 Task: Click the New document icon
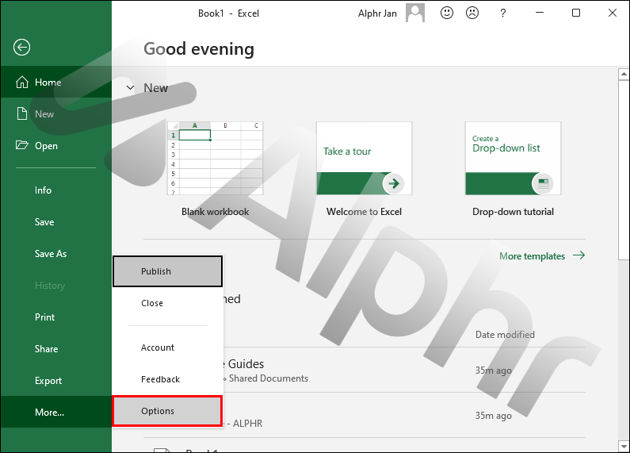(x=21, y=114)
